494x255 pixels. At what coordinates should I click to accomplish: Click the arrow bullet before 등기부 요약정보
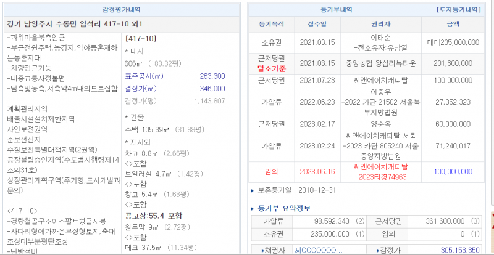tap(253, 208)
